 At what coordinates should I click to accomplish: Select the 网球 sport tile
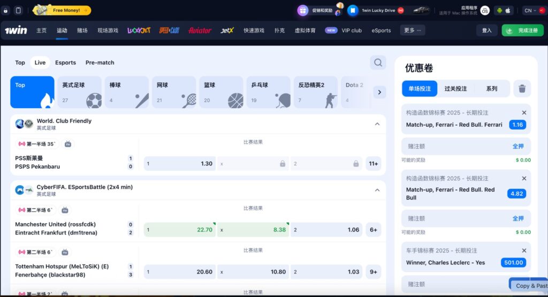coord(174,92)
